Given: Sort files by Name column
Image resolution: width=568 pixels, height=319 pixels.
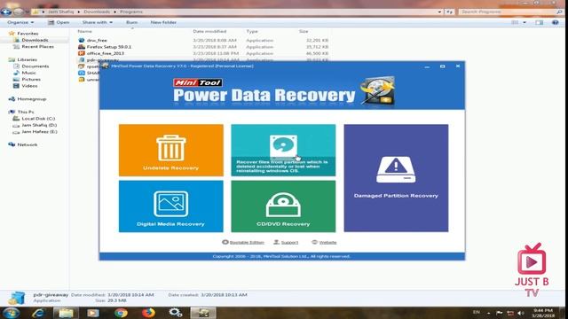Looking at the screenshot, I should (85, 32).
